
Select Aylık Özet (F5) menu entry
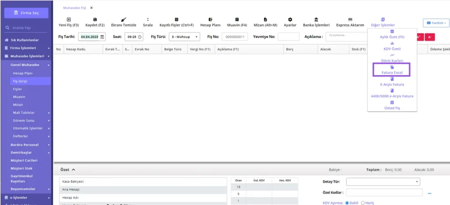pos(392,34)
